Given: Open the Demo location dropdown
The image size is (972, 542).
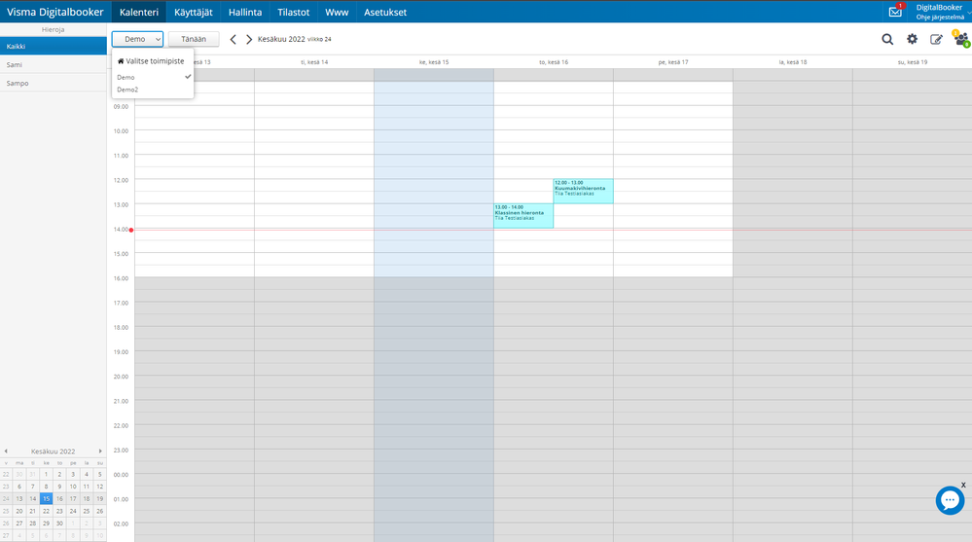Looking at the screenshot, I should point(137,39).
